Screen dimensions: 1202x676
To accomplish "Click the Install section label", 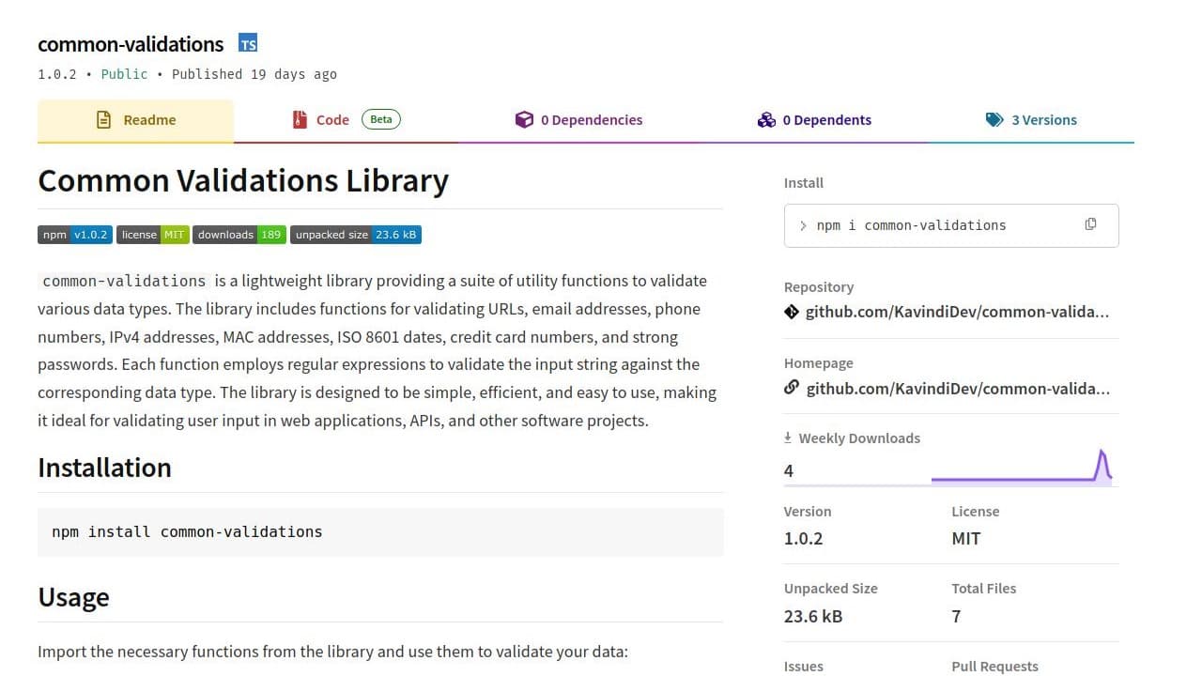I will (804, 183).
